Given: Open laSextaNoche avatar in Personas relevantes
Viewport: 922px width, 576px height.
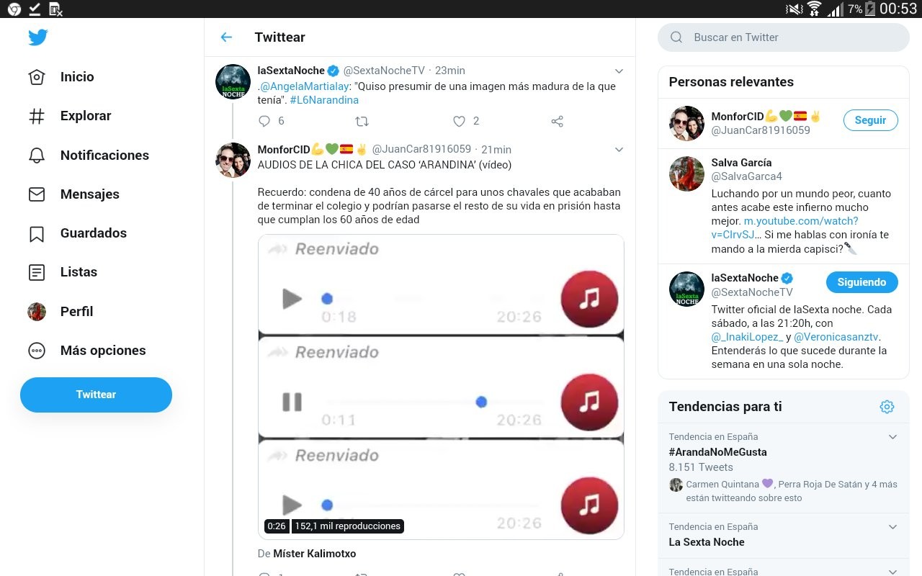Looking at the screenshot, I should tap(686, 289).
